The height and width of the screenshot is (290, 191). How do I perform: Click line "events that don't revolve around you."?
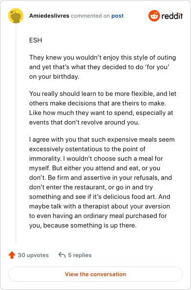pyautogui.click(x=84, y=122)
